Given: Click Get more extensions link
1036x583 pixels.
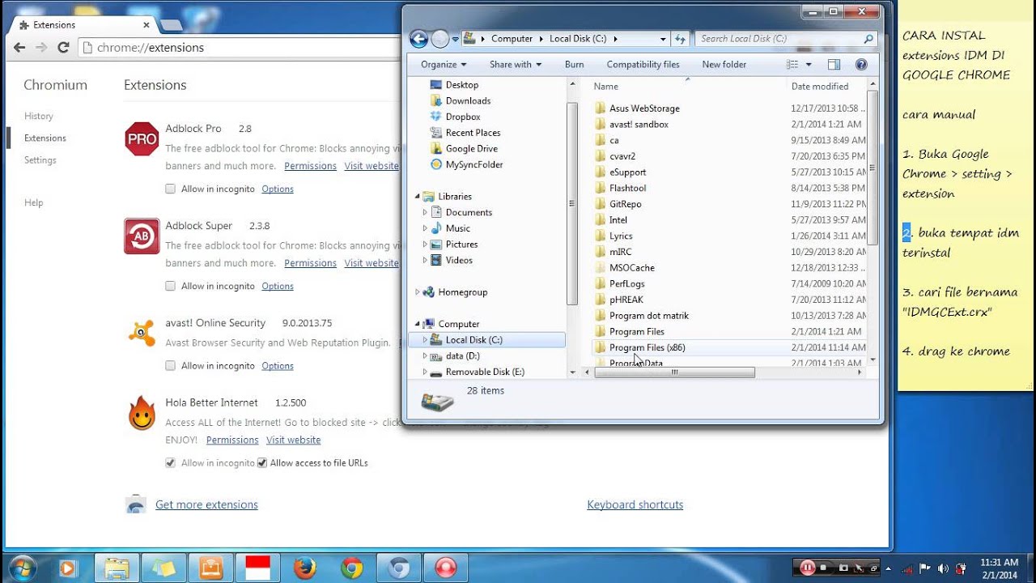Looking at the screenshot, I should [206, 504].
